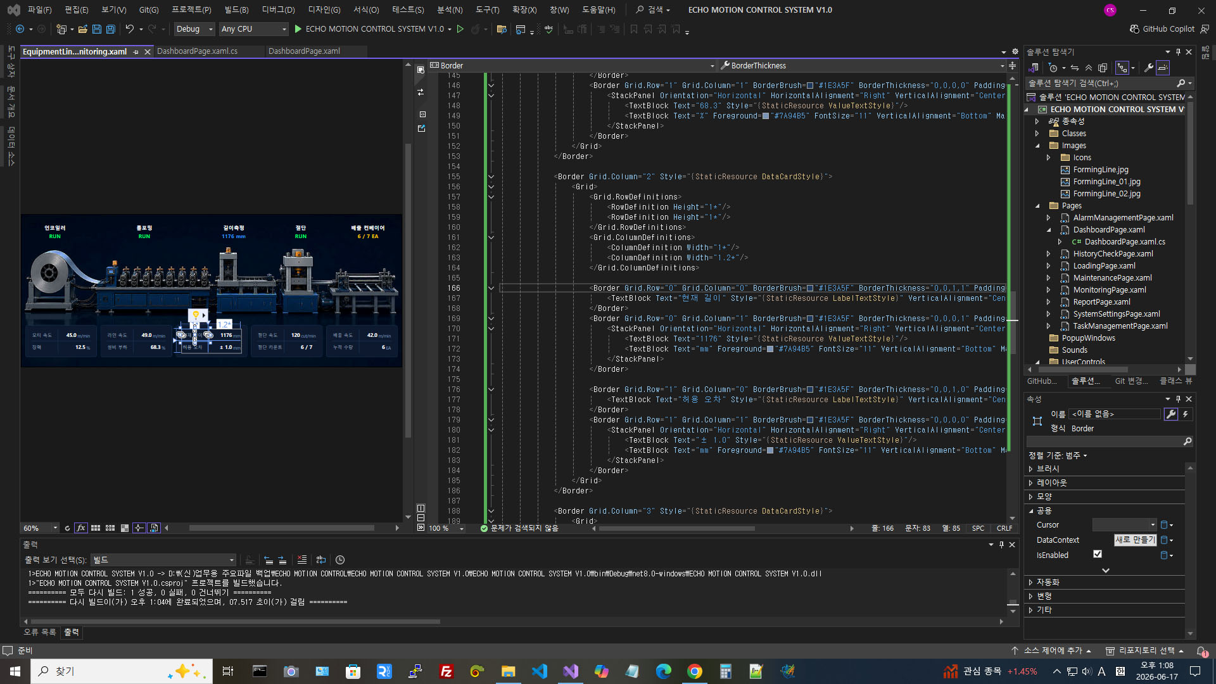This screenshot has height=684, width=1216.
Task: Toggle show platform-only controls in designer
Action: point(154,528)
